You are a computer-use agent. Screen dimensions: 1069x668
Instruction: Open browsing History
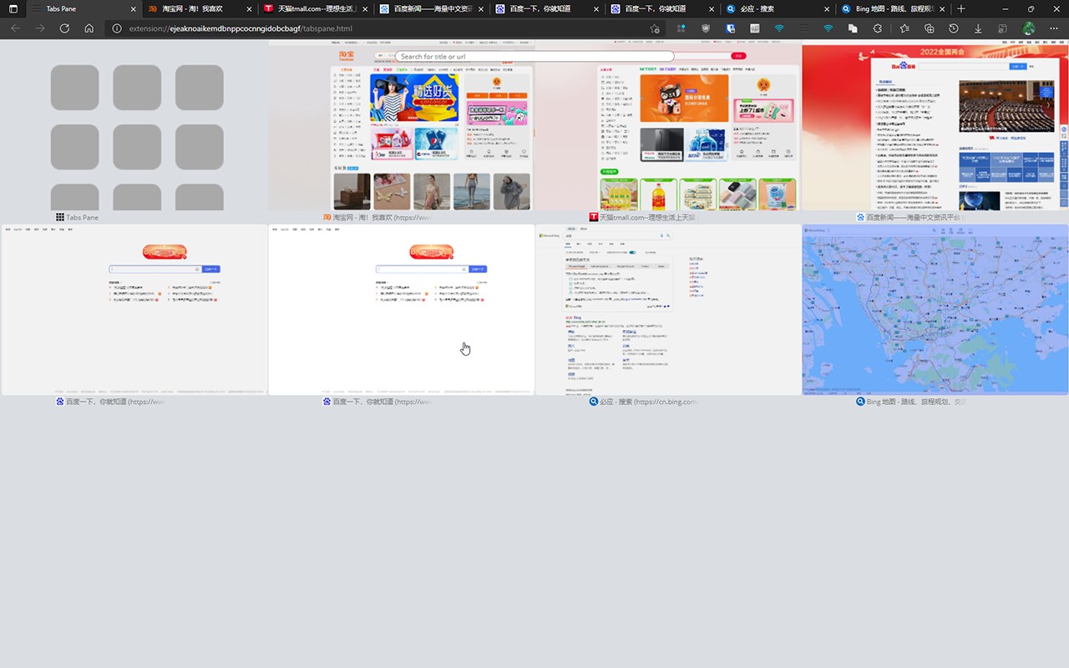pos(954,28)
